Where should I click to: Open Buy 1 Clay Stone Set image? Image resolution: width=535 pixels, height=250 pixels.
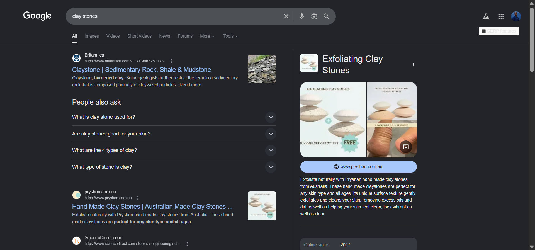click(392, 101)
